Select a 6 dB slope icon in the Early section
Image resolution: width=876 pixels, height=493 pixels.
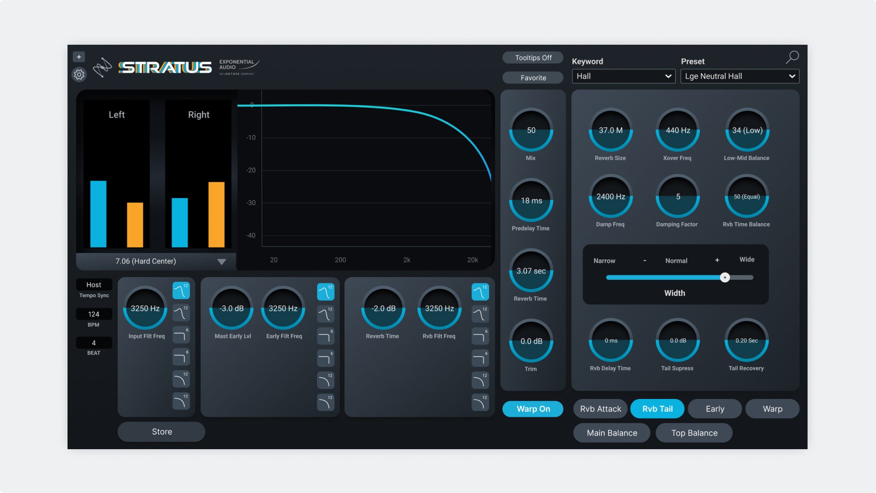coord(326,336)
